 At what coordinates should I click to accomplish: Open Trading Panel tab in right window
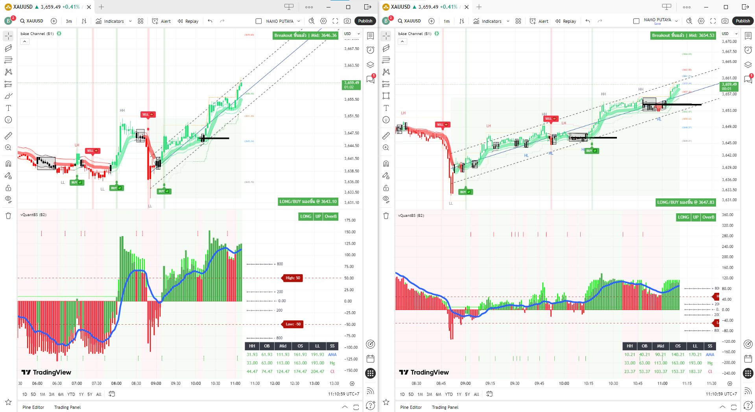coord(445,407)
